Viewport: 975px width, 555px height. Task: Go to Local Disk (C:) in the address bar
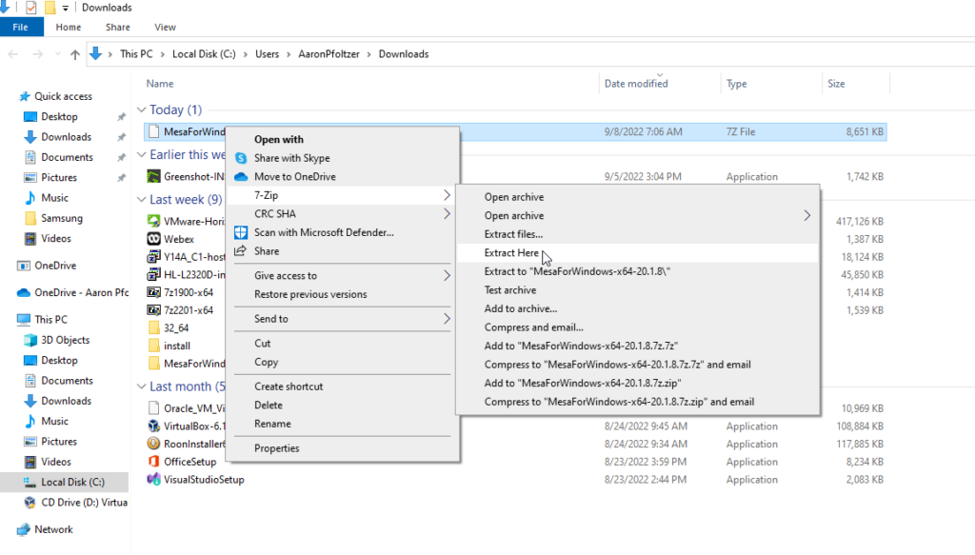click(x=204, y=54)
